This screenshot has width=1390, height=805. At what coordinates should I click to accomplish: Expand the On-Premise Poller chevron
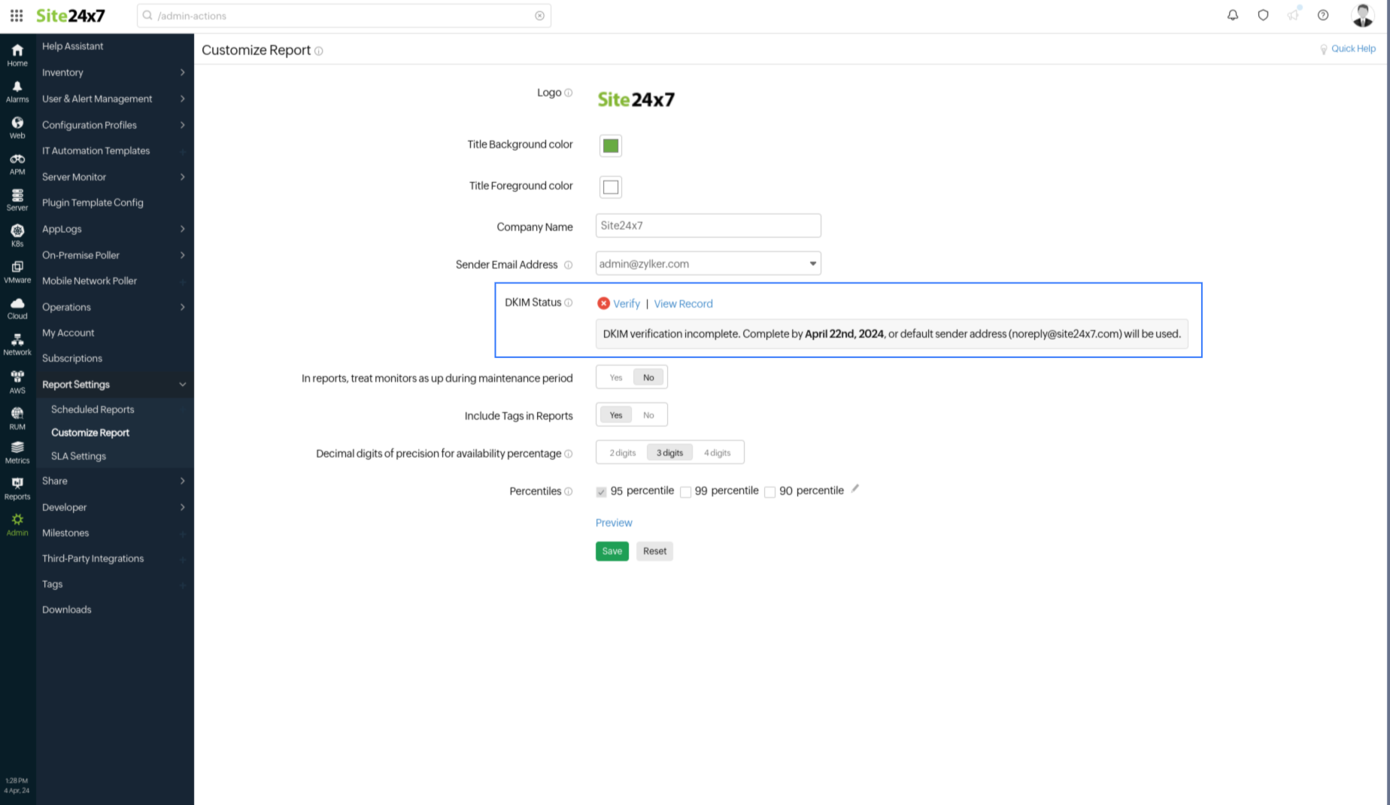click(183, 255)
